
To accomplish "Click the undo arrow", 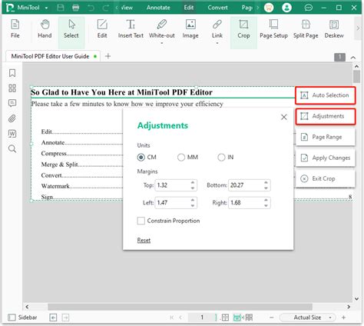I will tap(91, 8).
